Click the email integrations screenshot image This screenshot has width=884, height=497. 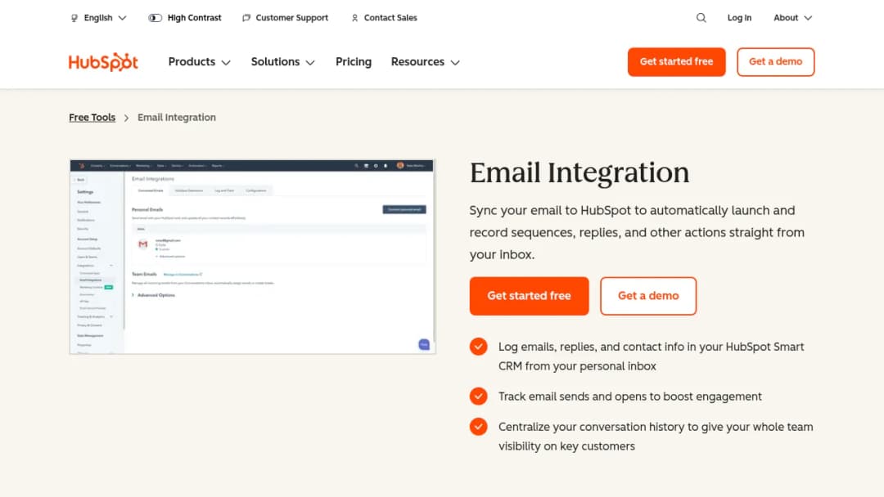coord(253,257)
